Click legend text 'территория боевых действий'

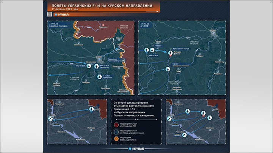[128, 139]
